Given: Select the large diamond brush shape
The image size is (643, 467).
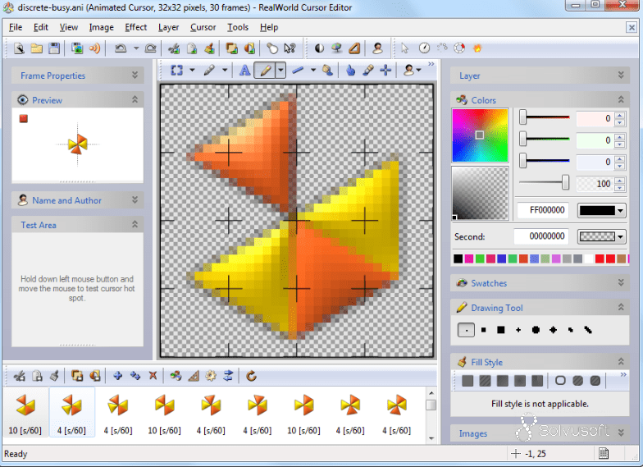Looking at the screenshot, I should (553, 330).
